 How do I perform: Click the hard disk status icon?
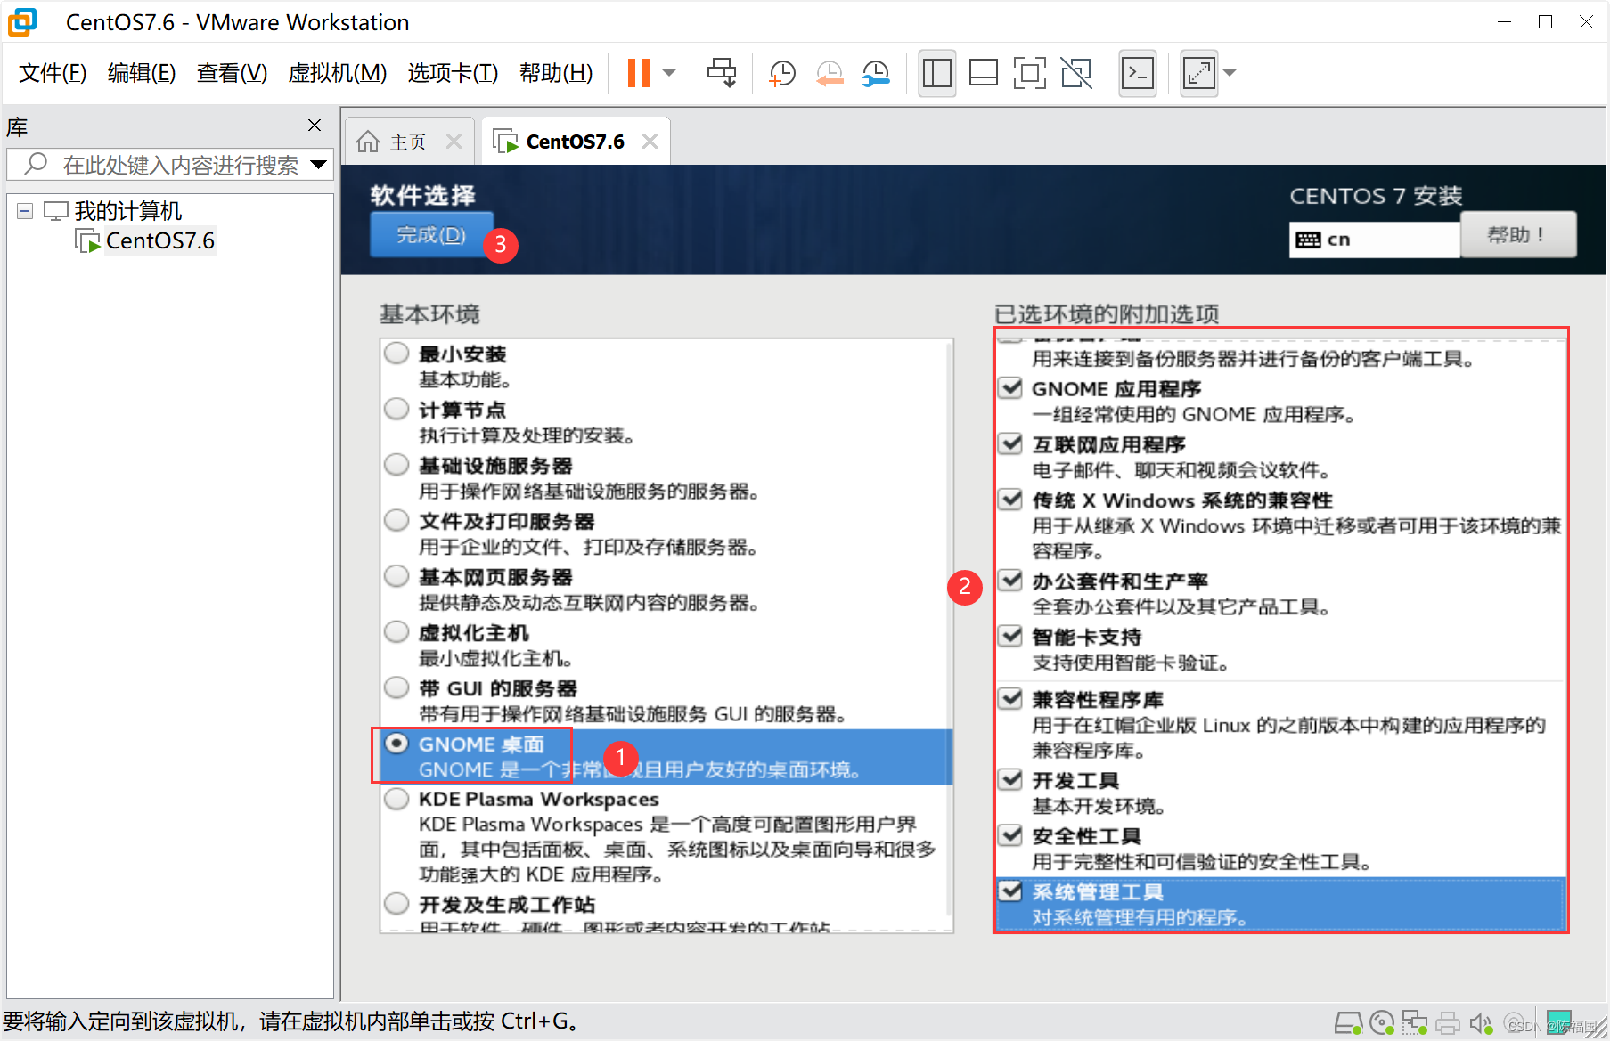[x=1348, y=1023]
